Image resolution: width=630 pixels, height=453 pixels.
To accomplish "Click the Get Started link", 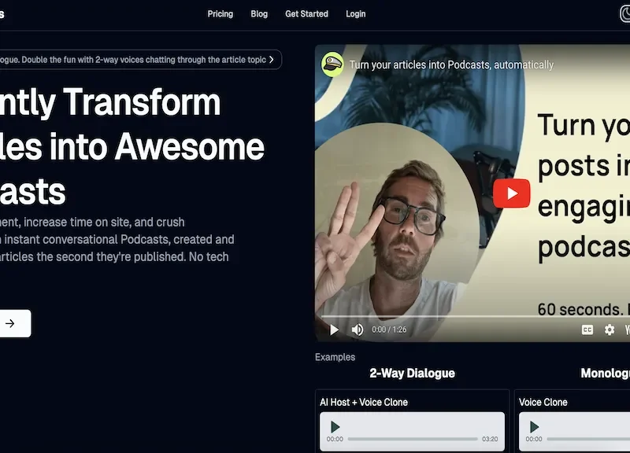I will click(x=306, y=13).
